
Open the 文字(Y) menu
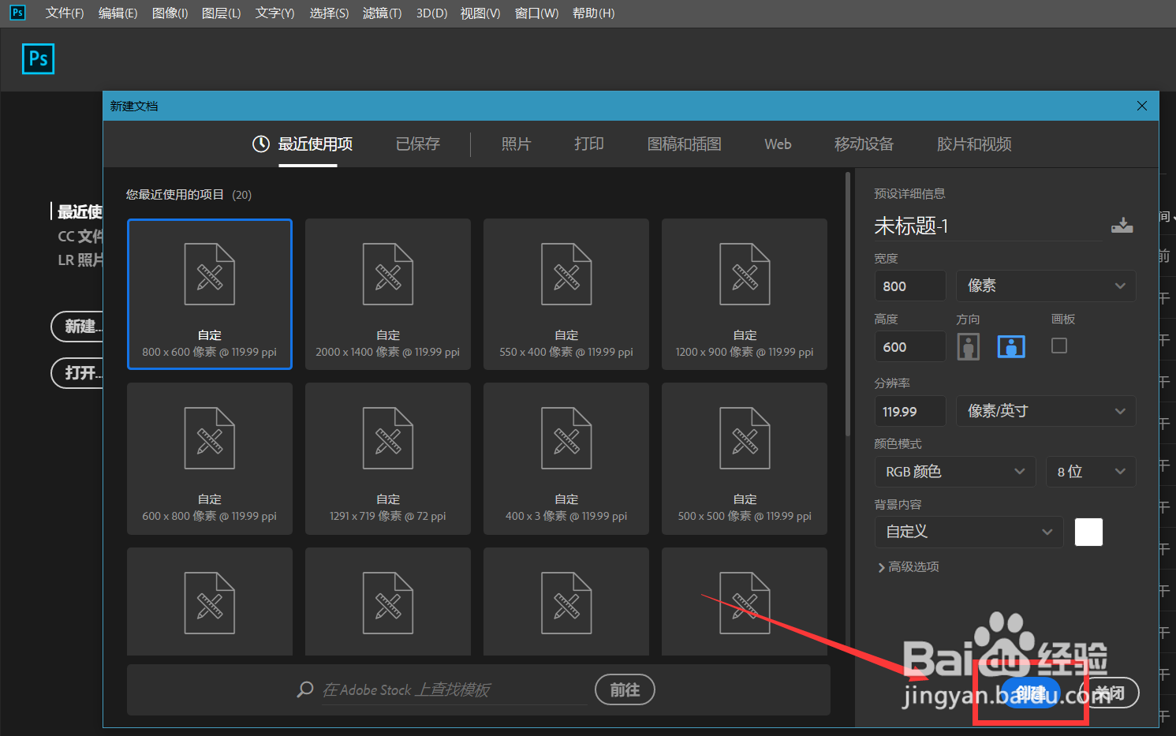point(274,13)
